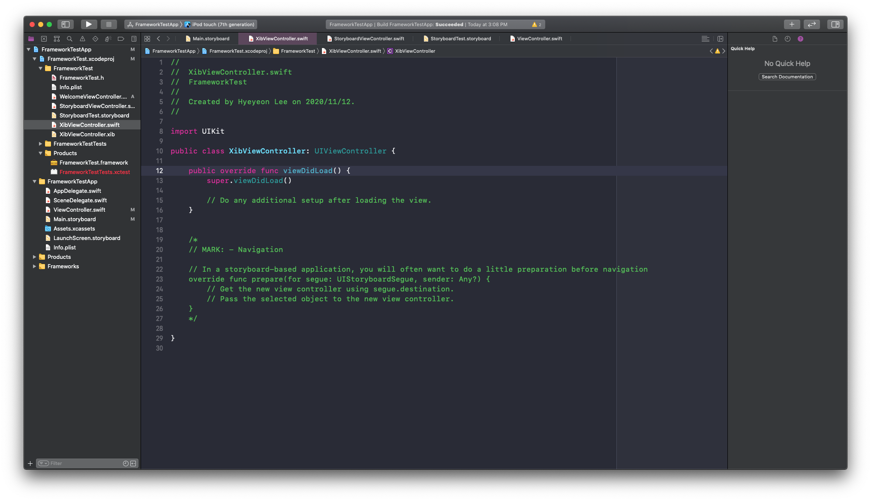Open the Report navigator icon
This screenshot has height=501, width=871.
(x=134, y=39)
